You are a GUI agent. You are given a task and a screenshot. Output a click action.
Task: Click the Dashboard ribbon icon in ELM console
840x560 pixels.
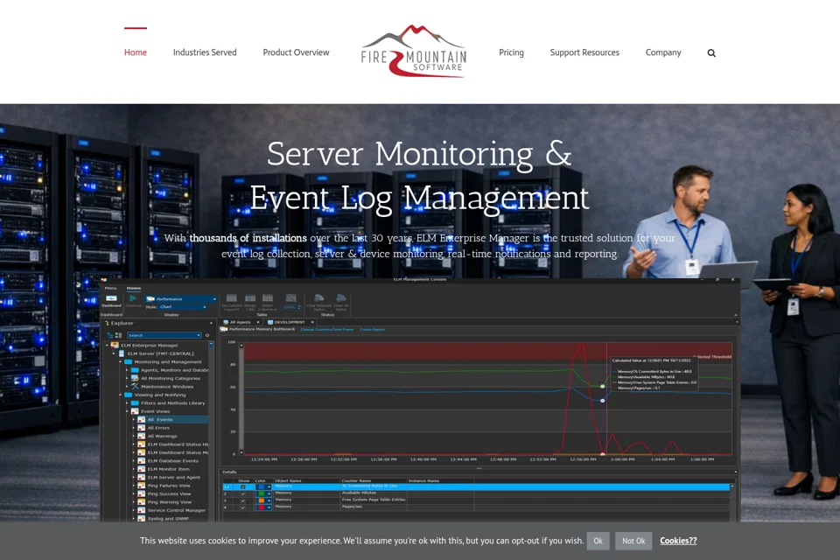[x=111, y=298]
